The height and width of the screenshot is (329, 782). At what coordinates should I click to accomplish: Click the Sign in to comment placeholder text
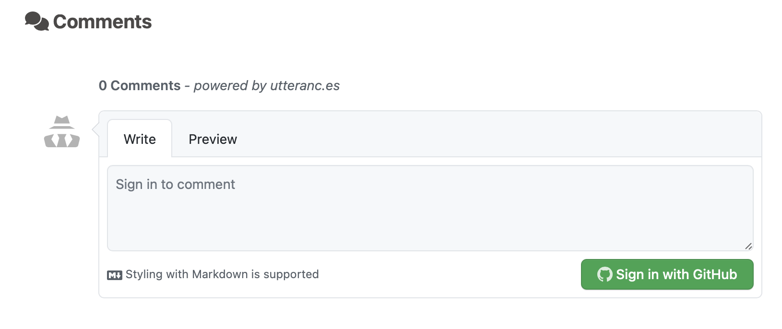(175, 184)
